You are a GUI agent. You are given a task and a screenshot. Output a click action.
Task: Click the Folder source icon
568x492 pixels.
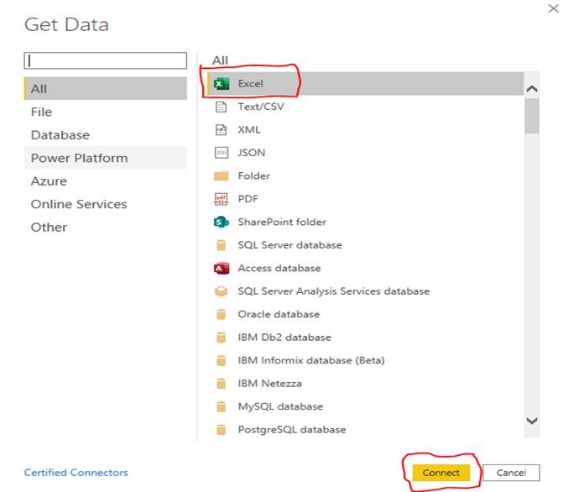221,175
